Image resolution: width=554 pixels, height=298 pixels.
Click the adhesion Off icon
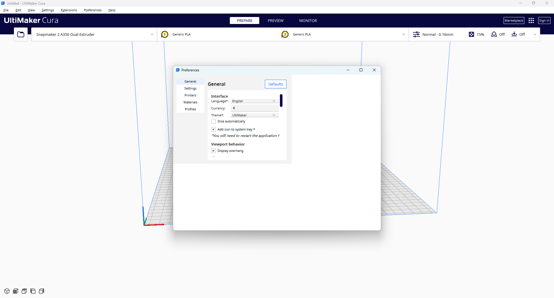point(514,34)
